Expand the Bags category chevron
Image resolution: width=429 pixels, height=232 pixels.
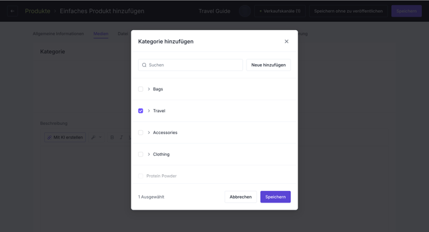(149, 89)
